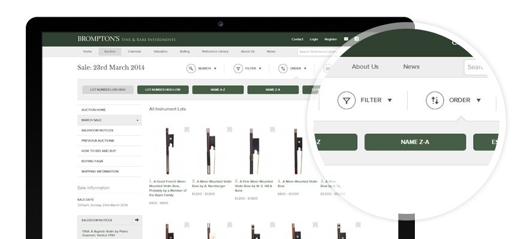View lot 2 Nurnberger bow thumbnail image
Screen dimensions: 530x239
210,151
